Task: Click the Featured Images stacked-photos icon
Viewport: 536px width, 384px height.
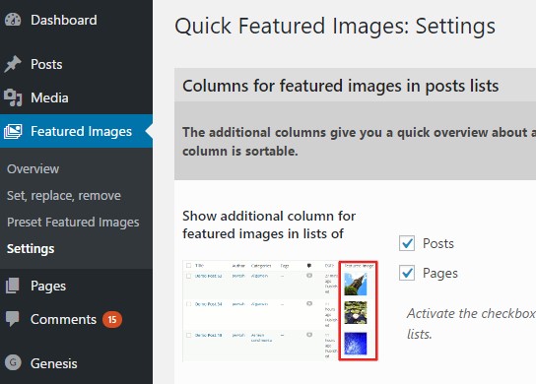Action: (13, 131)
